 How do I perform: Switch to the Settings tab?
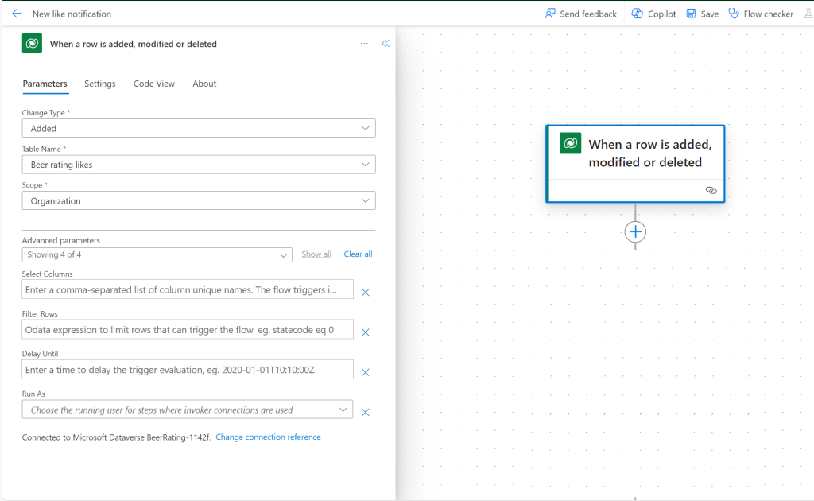[100, 83]
